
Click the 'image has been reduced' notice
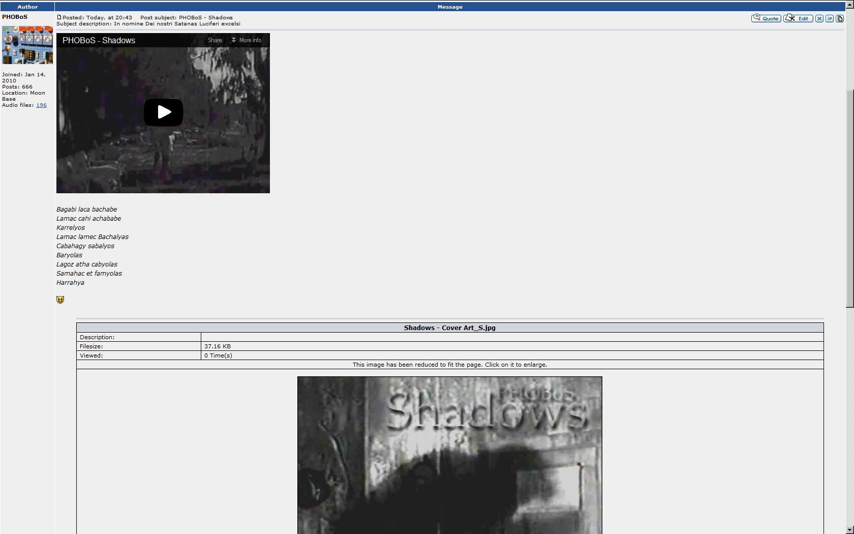pos(450,365)
